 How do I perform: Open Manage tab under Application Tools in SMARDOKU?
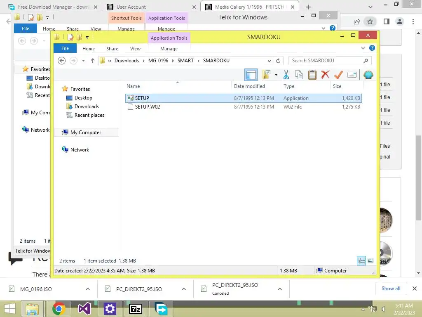tap(169, 49)
